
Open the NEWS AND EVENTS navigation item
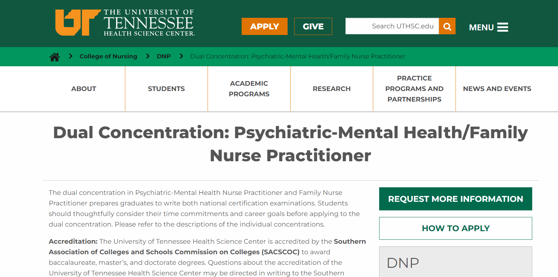(497, 89)
